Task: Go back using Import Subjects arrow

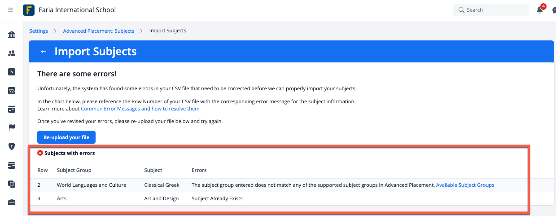Action: (44, 52)
